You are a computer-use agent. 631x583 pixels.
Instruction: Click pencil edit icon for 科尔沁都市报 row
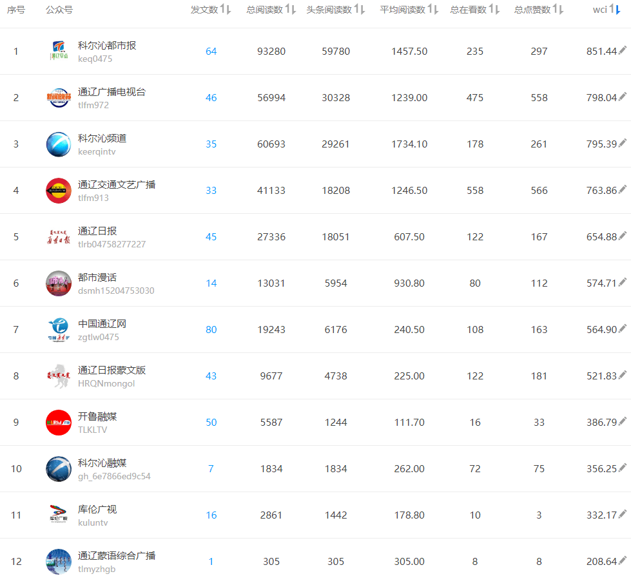tap(622, 51)
